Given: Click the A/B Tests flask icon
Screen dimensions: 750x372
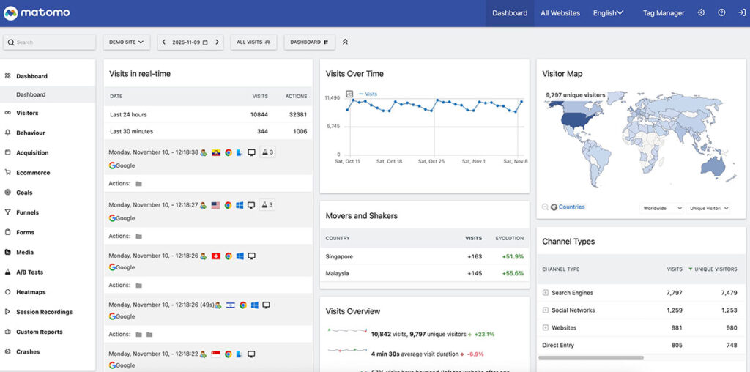Looking at the screenshot, I should 7,272.
